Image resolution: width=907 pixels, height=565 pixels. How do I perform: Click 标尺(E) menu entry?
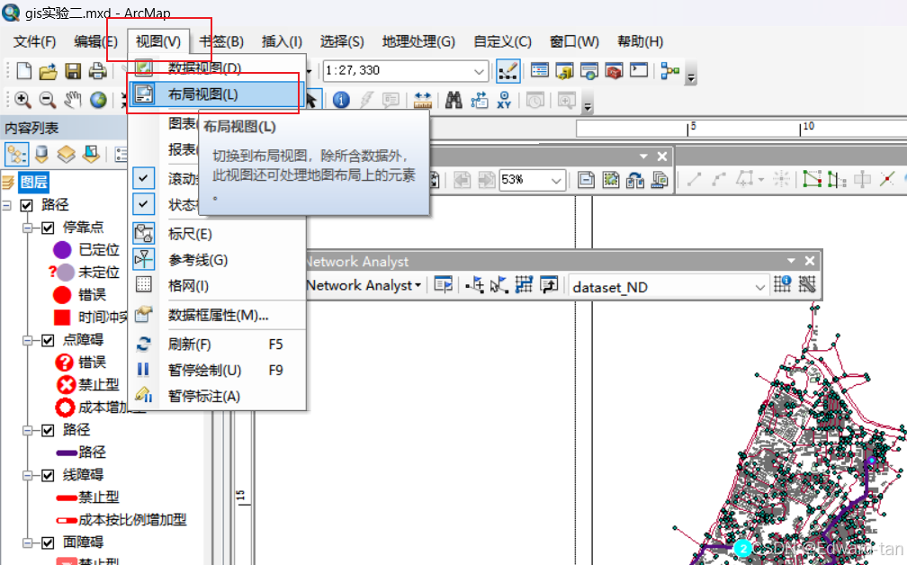pos(219,234)
